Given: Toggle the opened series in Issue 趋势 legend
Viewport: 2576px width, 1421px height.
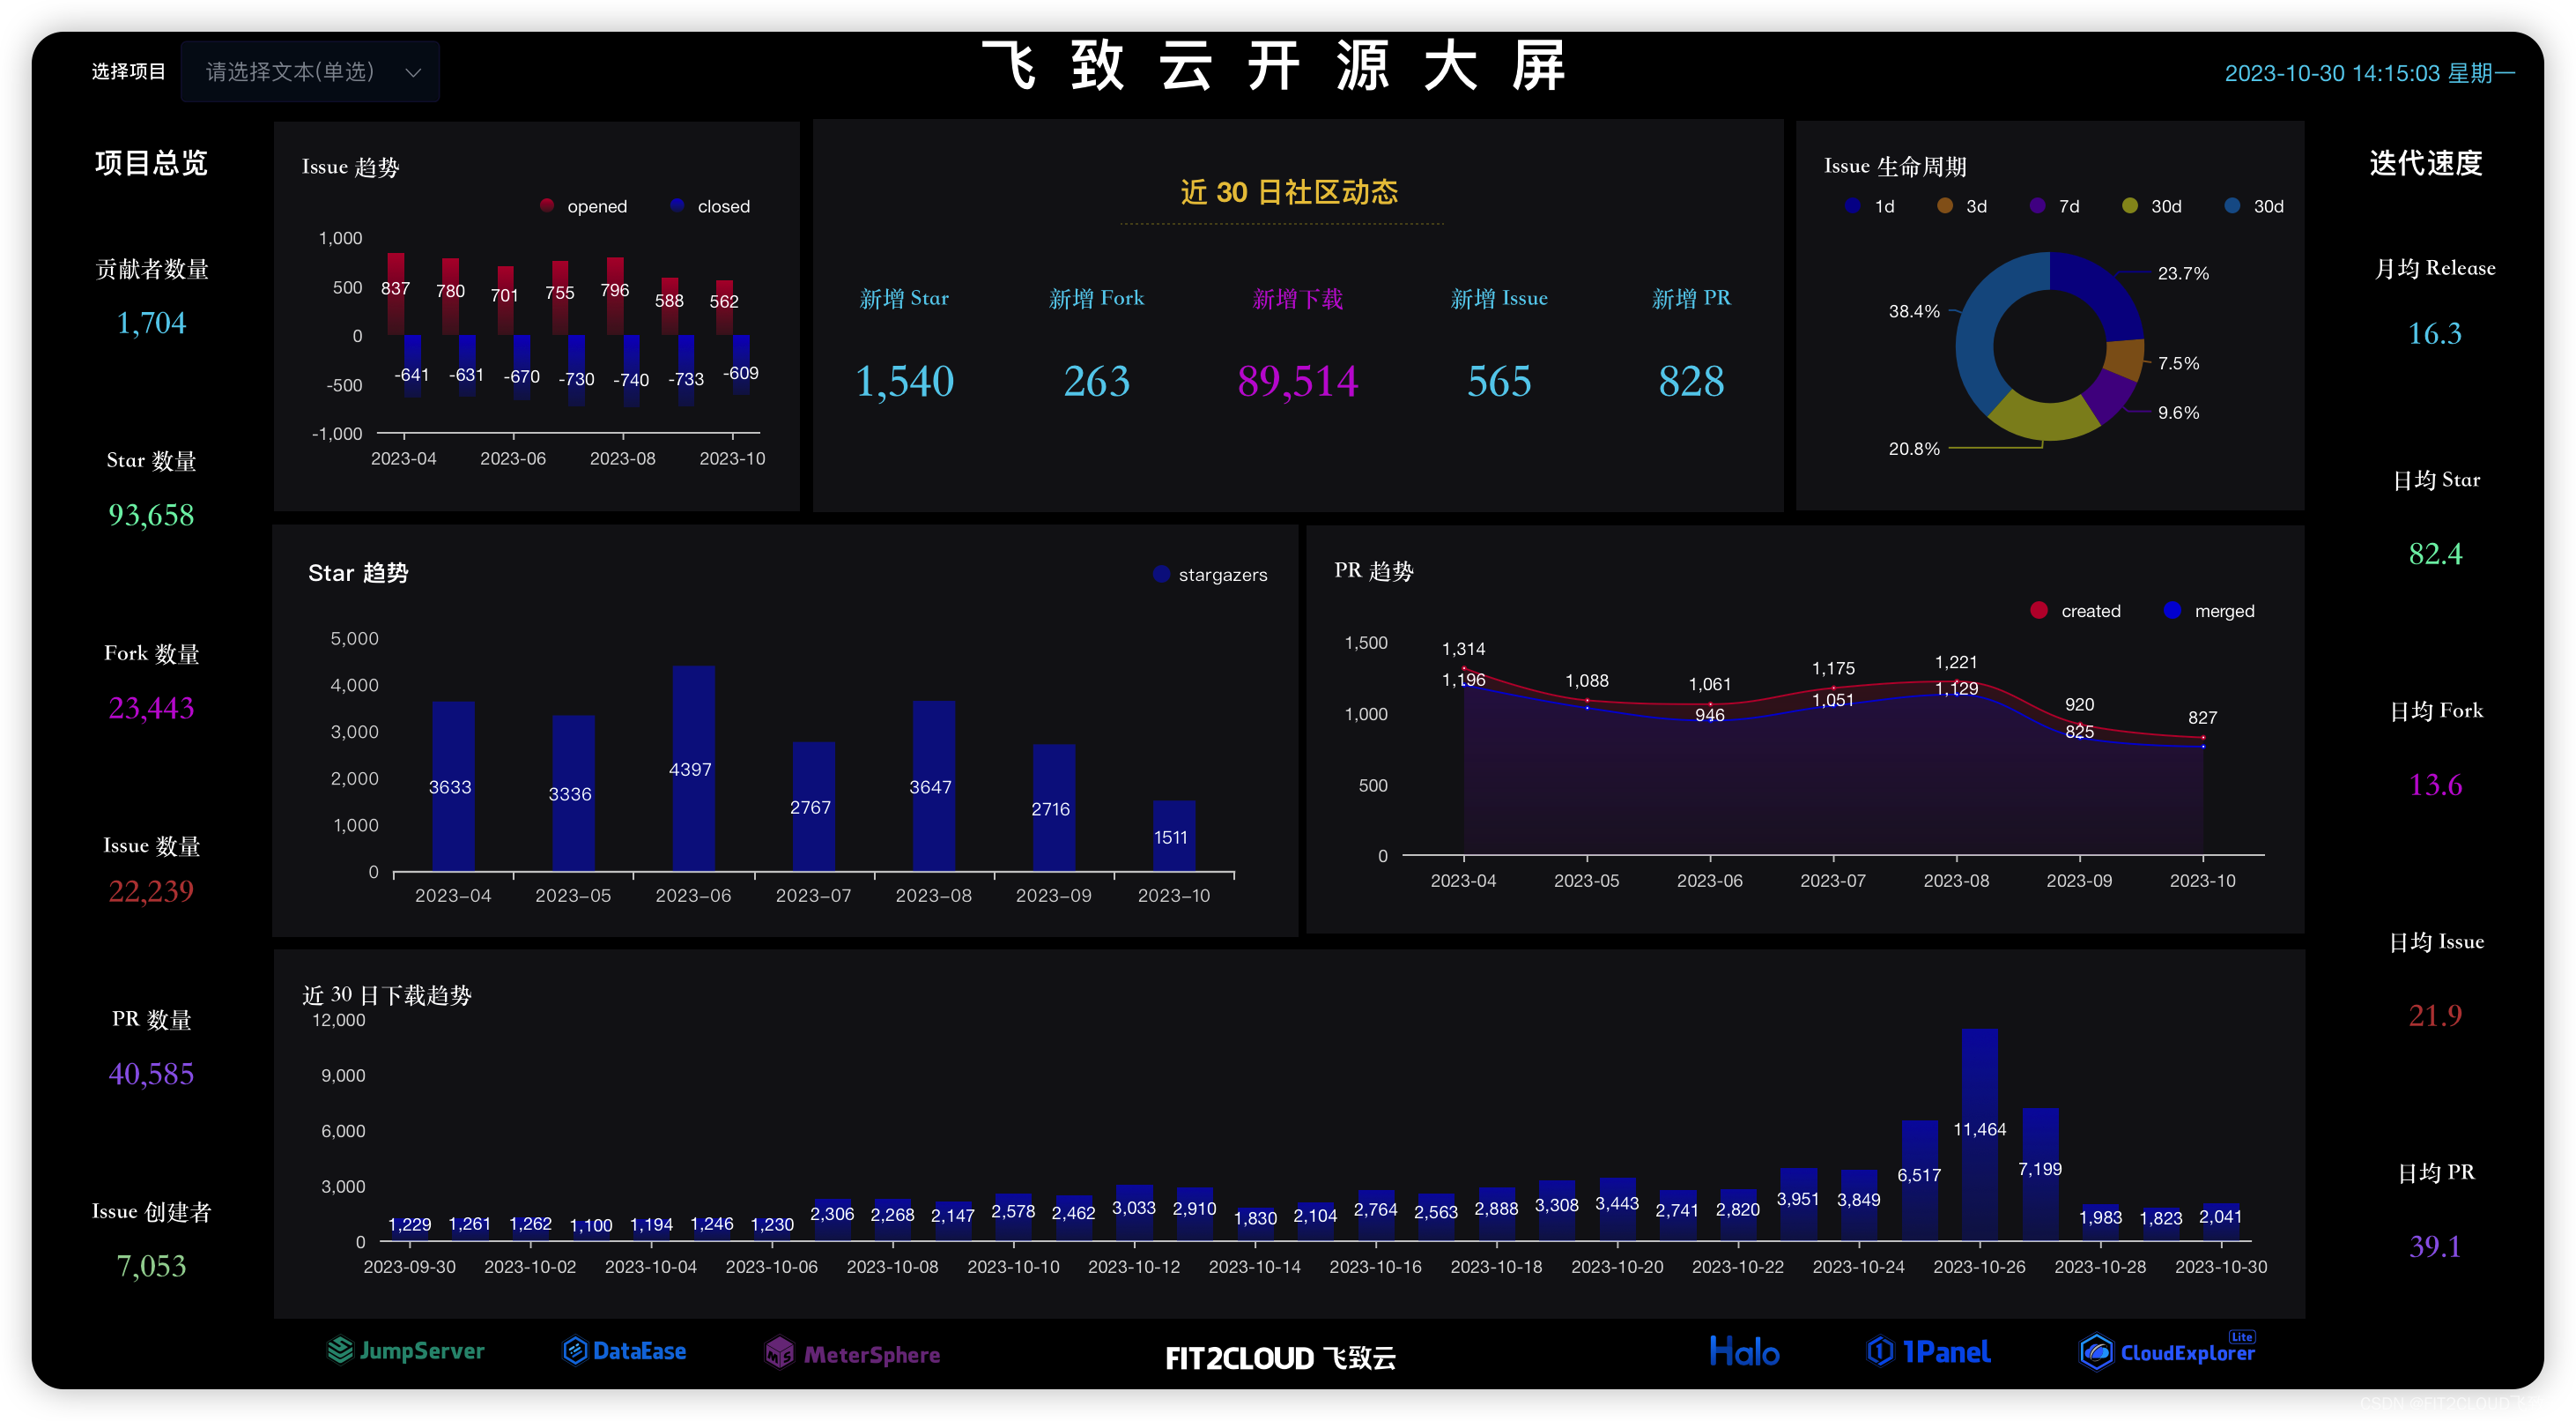Looking at the screenshot, I should pos(584,206).
